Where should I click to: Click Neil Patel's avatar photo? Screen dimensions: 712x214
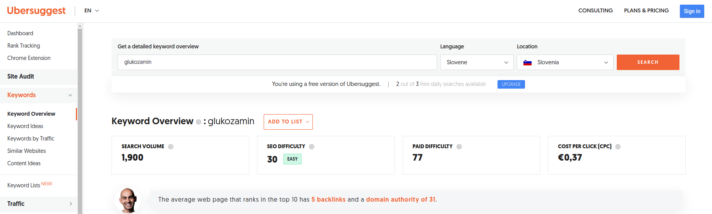128,200
